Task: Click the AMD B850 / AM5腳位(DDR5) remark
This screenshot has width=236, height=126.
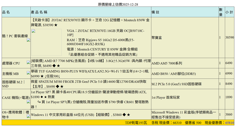Action: pos(174,74)
